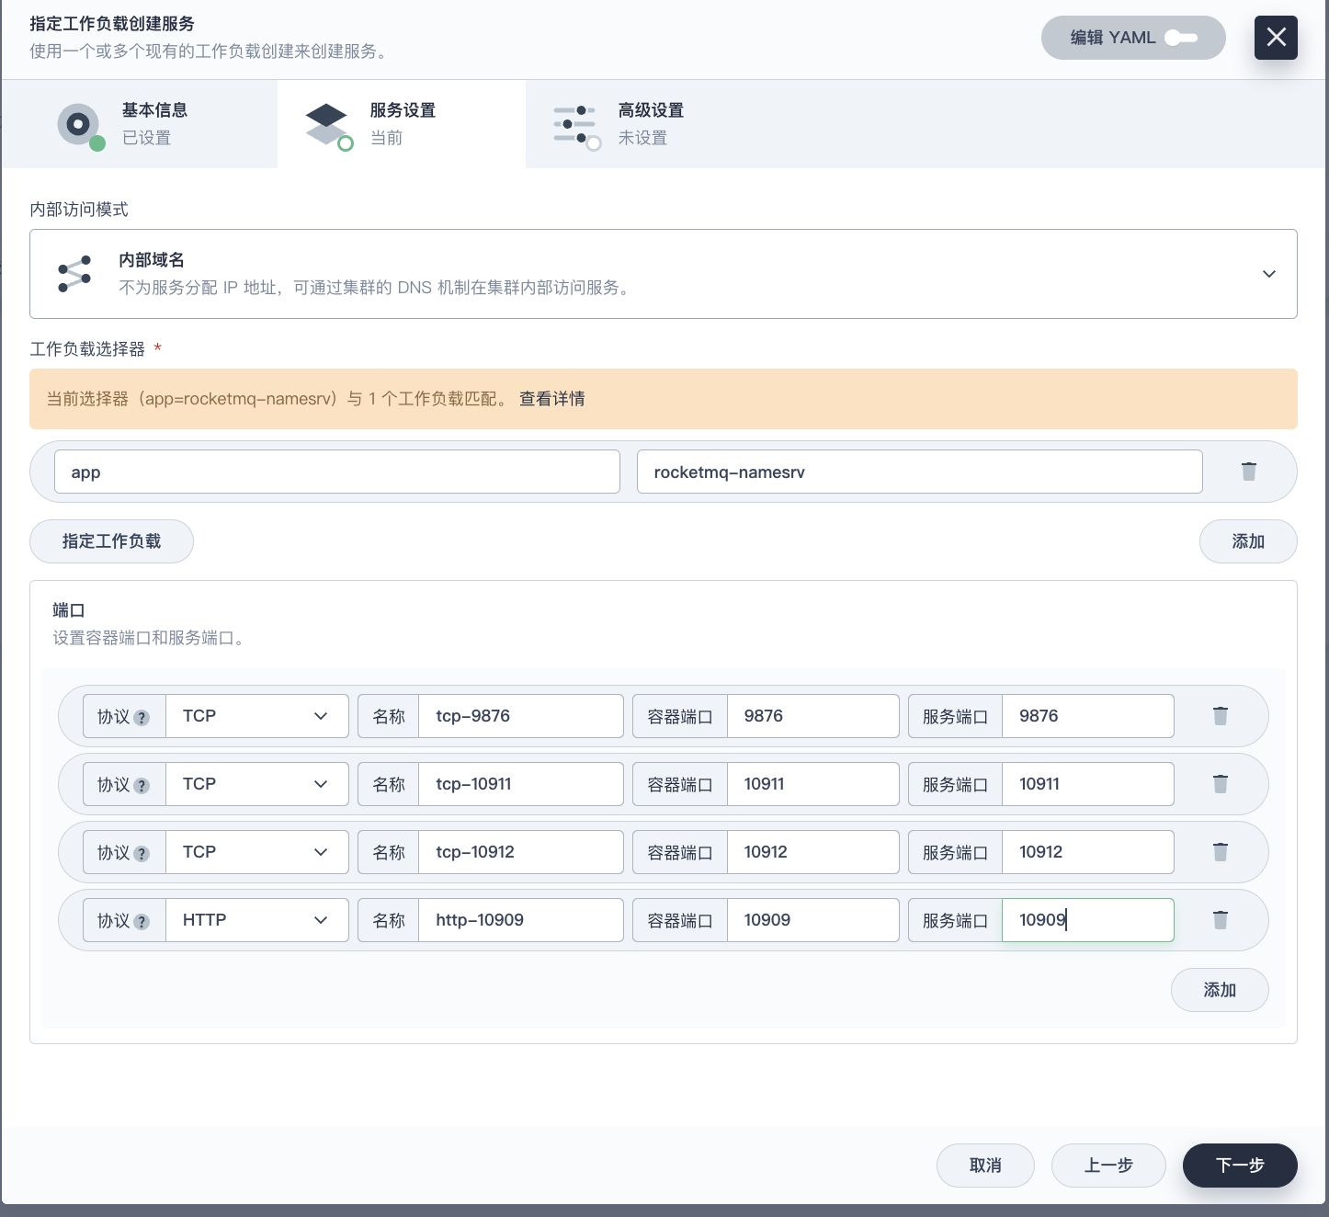Select the 服务设置 step tab

[402, 124]
